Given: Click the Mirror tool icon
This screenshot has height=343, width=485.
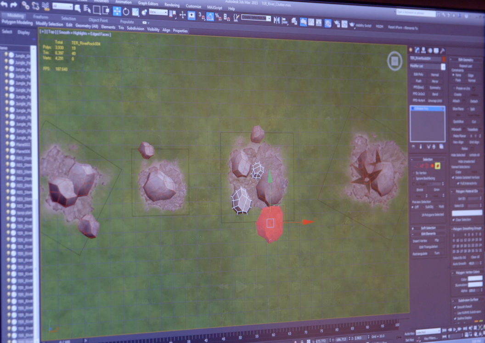Looking at the screenshot, I should click(276, 20).
